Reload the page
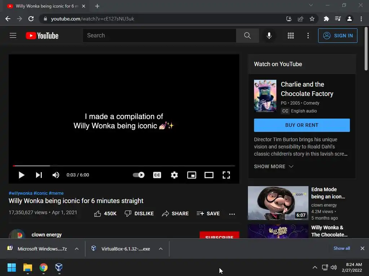 tap(31, 19)
